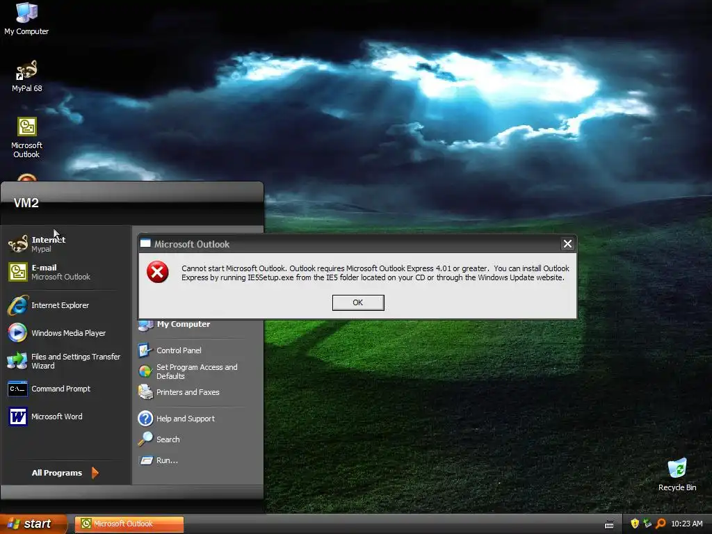Click the yellow security shield tray icon
The width and height of the screenshot is (712, 534).
click(x=634, y=524)
